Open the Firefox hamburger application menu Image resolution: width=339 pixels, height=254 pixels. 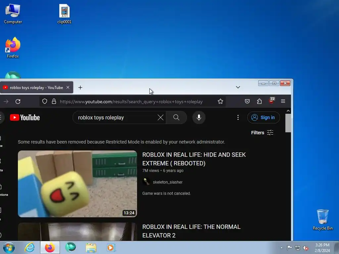click(283, 101)
